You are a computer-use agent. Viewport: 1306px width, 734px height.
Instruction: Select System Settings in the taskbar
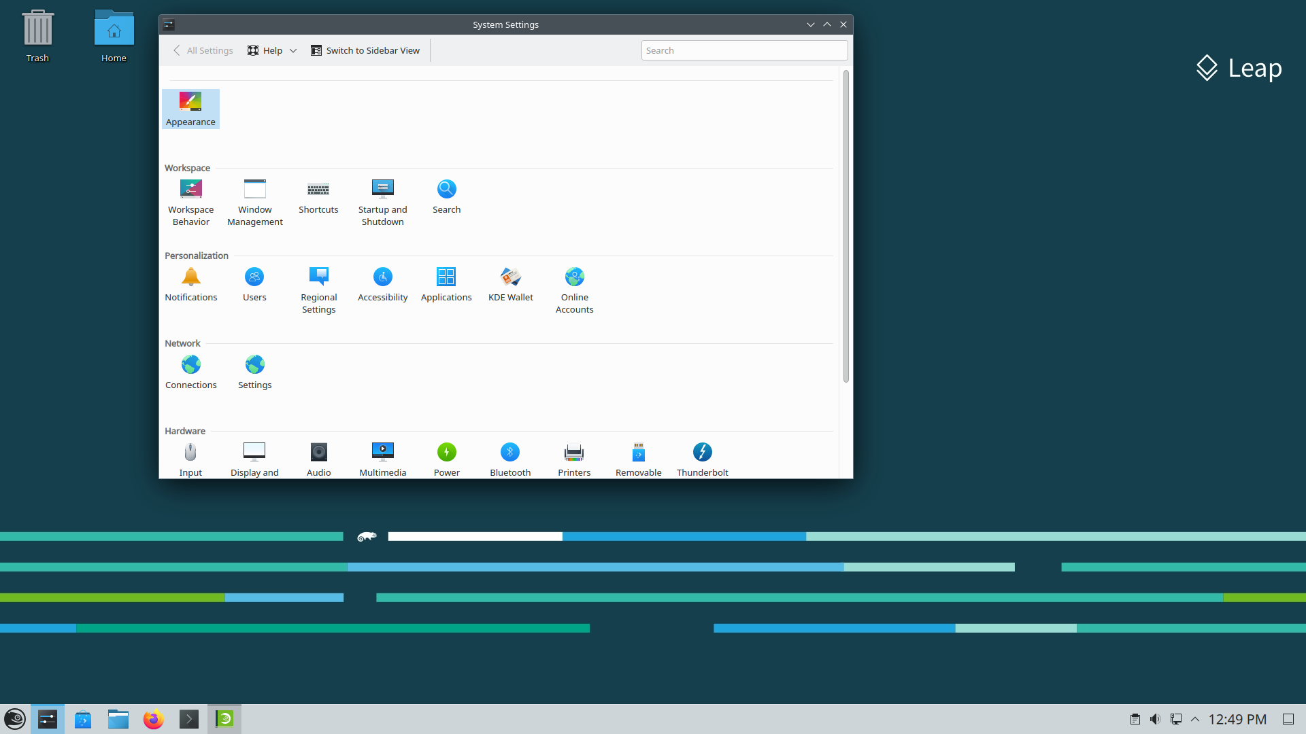pos(48,719)
